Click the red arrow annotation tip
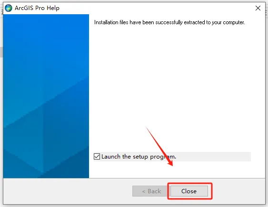This screenshot has height=207, width=268. tap(172, 165)
